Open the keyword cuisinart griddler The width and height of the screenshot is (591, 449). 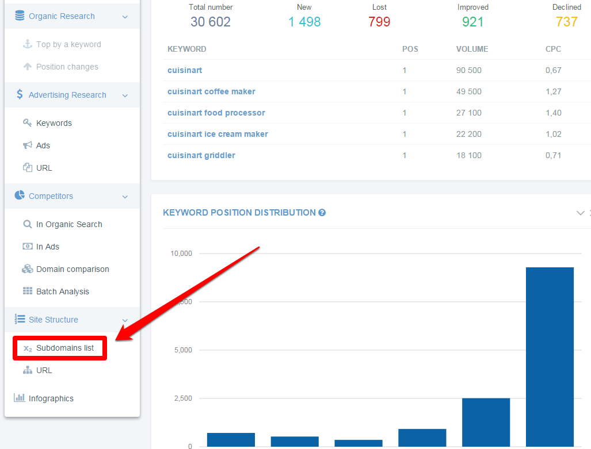[201, 155]
